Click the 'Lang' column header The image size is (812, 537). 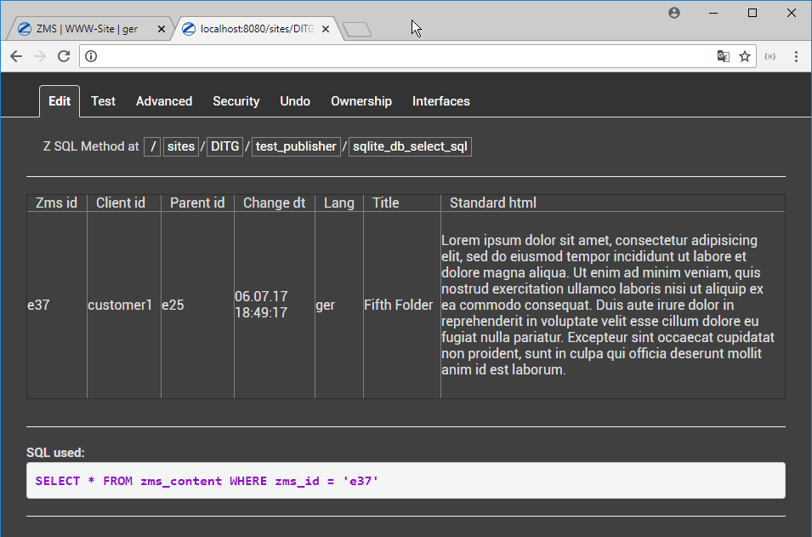click(339, 203)
